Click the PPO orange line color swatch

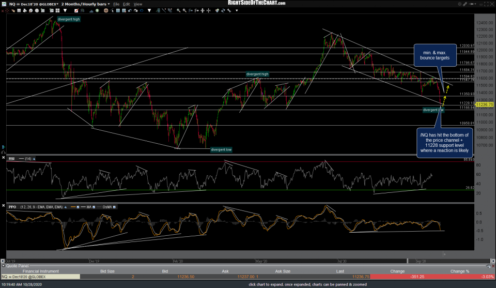pos(73,207)
